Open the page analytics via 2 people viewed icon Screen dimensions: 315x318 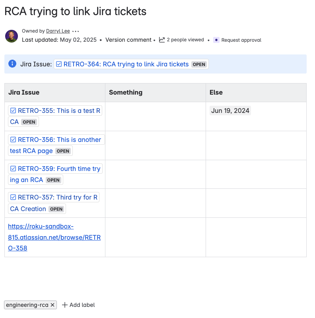click(x=161, y=40)
